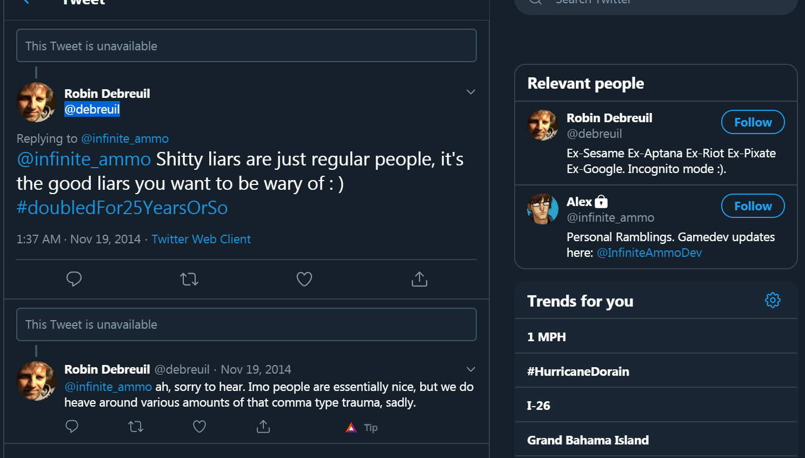Like the main tweet with the heart icon
This screenshot has height=458, width=805.
point(304,279)
